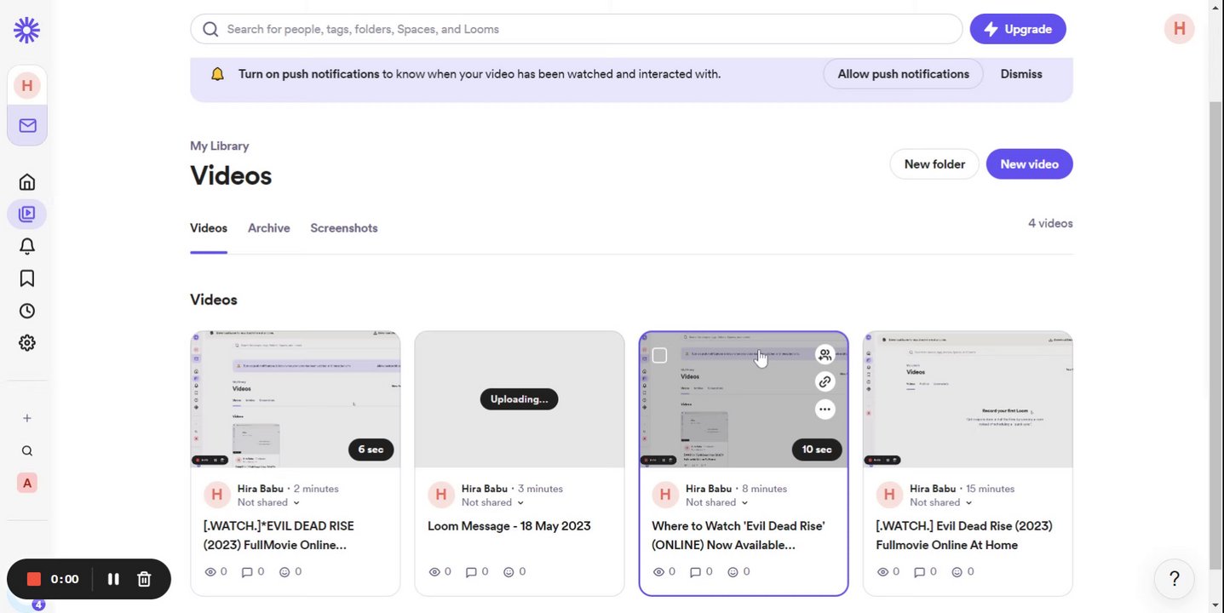The image size is (1224, 613).
Task: Click the sidebar search magnifier icon
Action: point(27,450)
